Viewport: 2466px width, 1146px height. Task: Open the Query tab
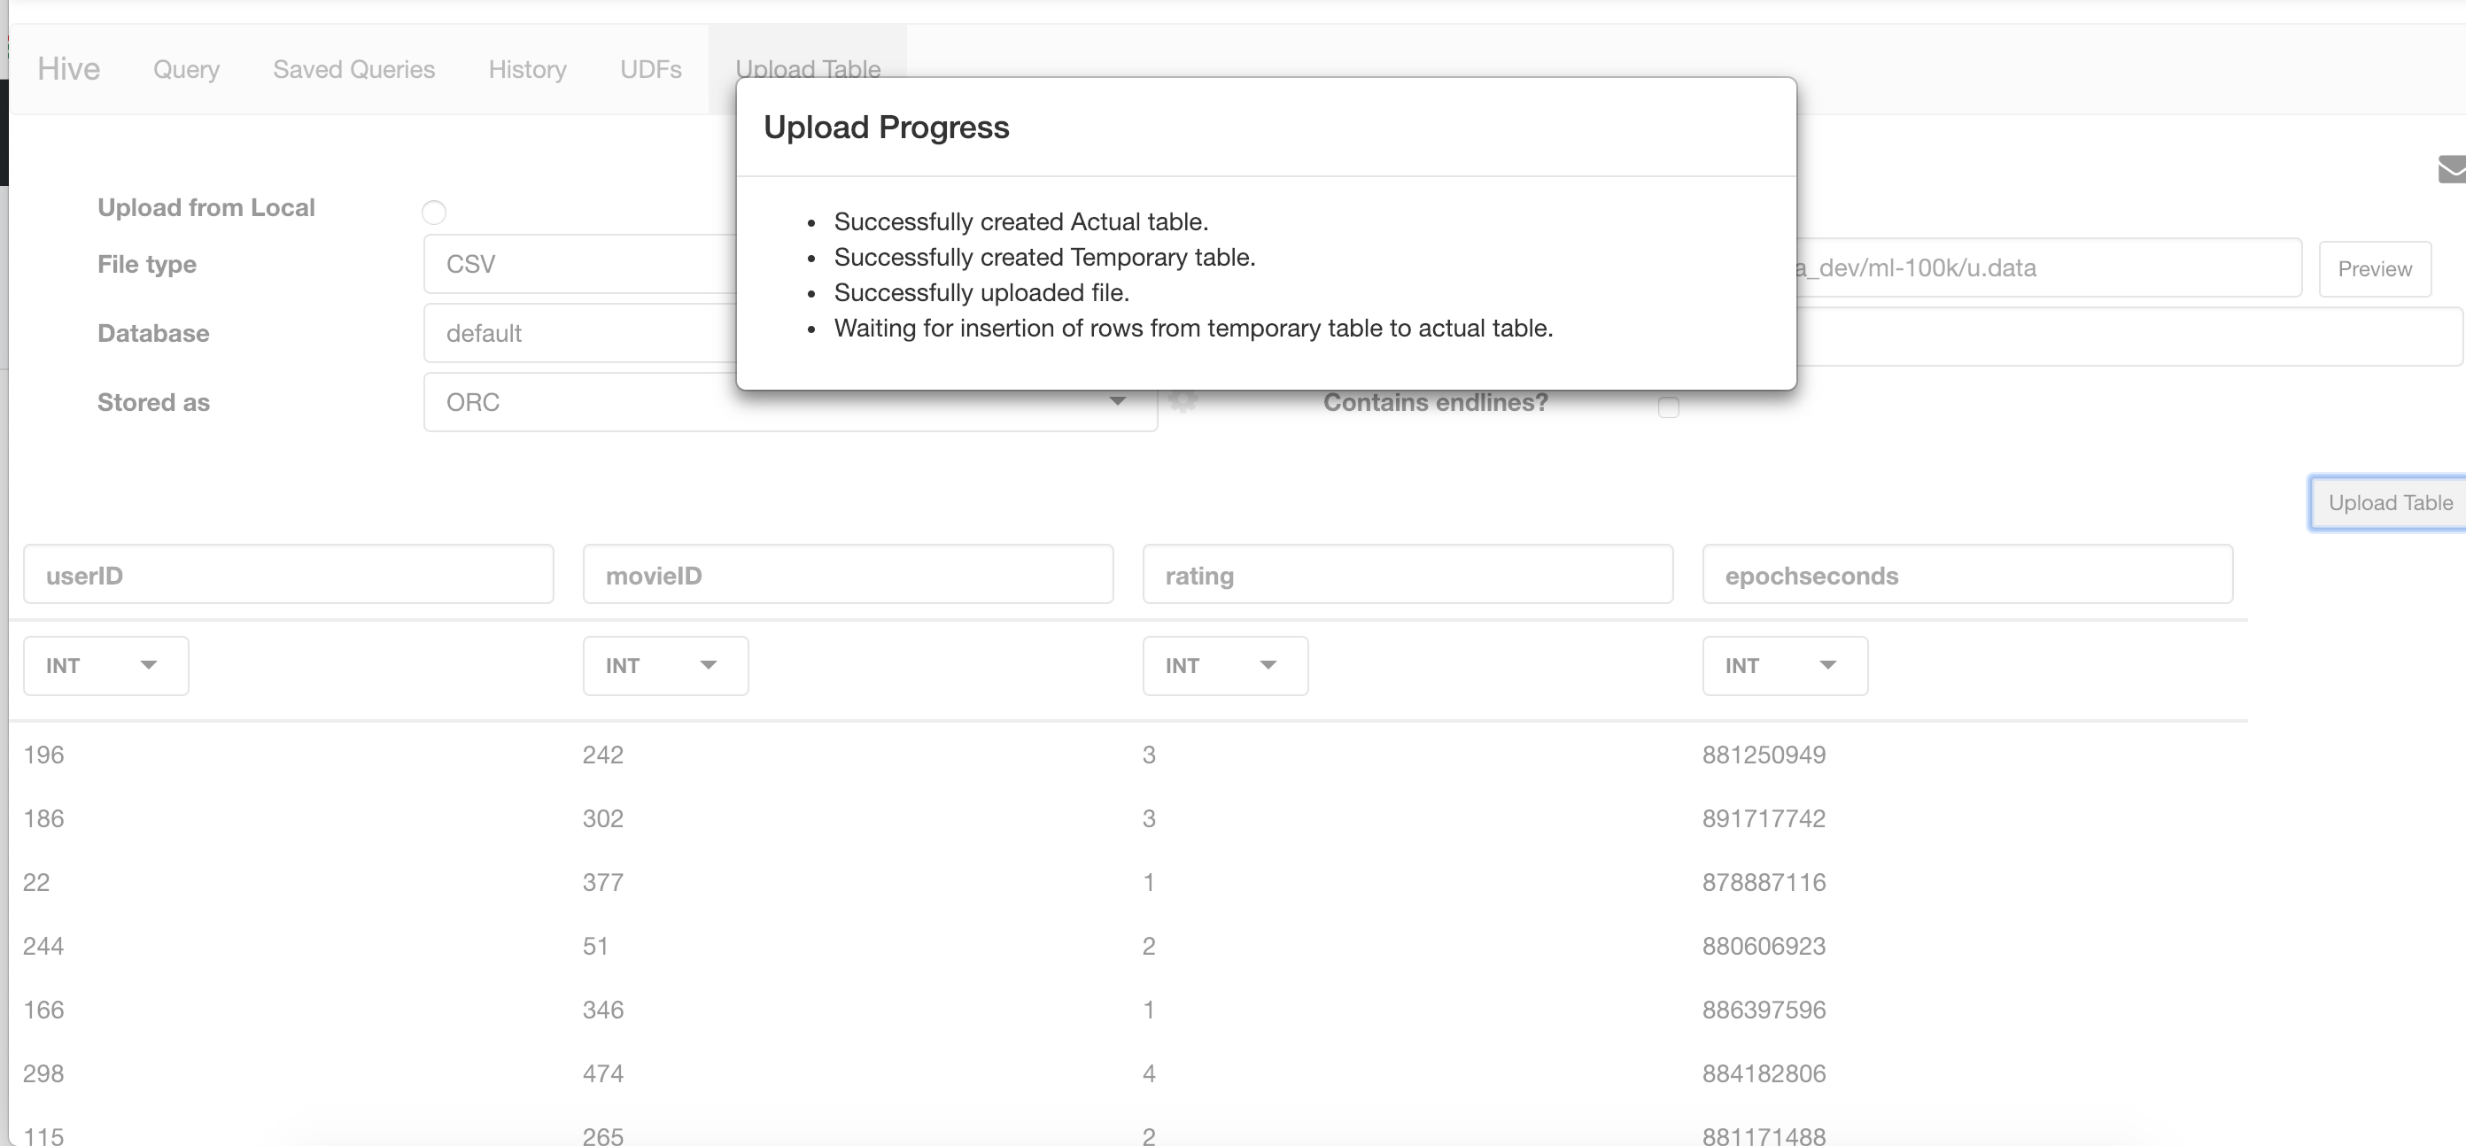(x=187, y=67)
